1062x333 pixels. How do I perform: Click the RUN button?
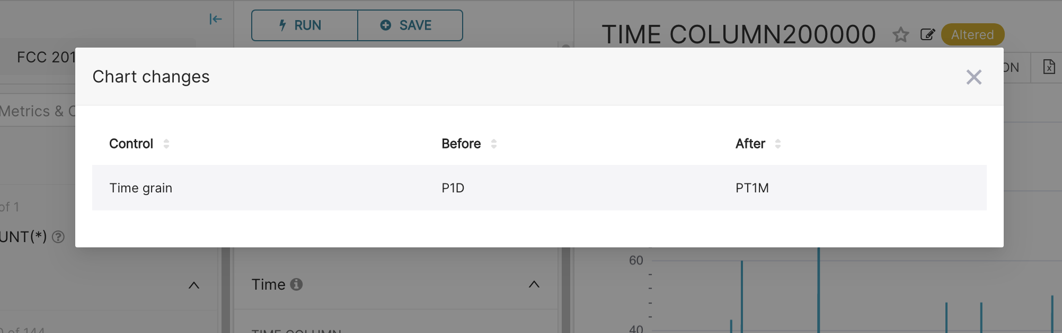(x=304, y=25)
